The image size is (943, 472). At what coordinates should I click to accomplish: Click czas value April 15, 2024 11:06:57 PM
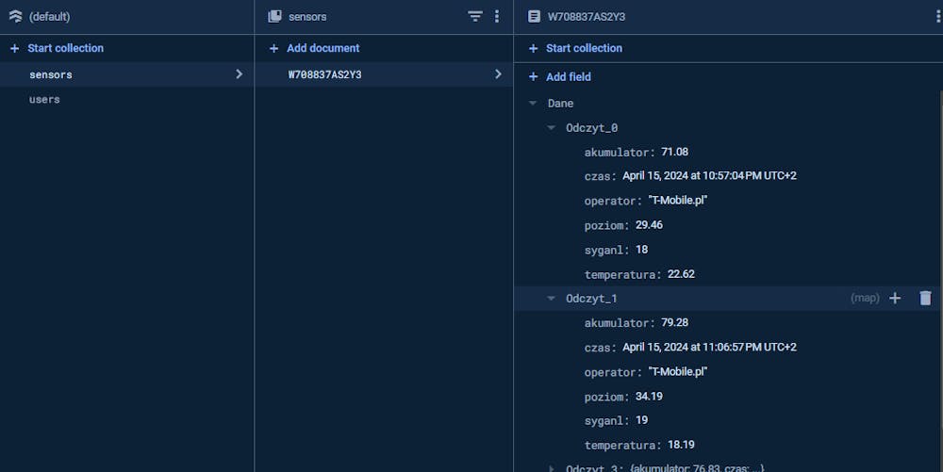pyautogui.click(x=710, y=347)
